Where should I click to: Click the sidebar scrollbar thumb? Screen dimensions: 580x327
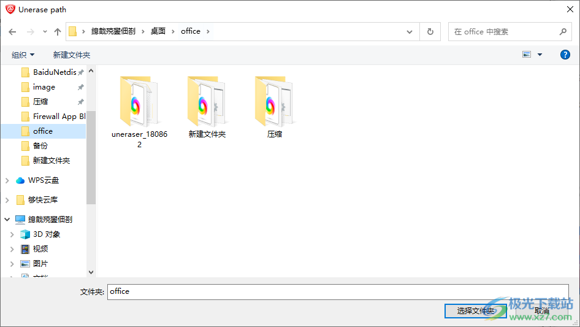click(x=91, y=158)
